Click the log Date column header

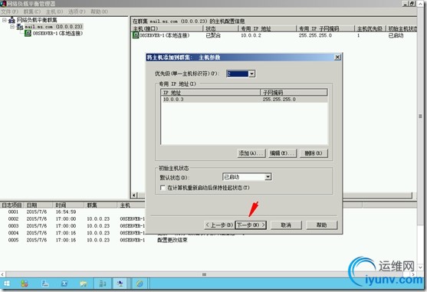pos(38,205)
